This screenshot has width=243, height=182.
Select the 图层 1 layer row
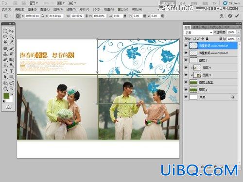[210, 90]
